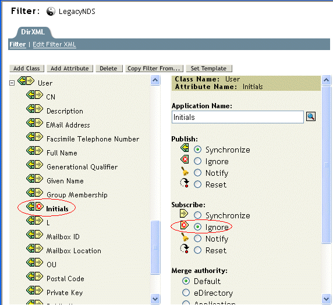333x305 pixels.
Task: Click the sync icon beside Full Name
Action: 34,151
